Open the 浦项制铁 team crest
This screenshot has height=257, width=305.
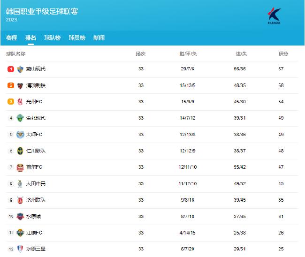(20, 85)
